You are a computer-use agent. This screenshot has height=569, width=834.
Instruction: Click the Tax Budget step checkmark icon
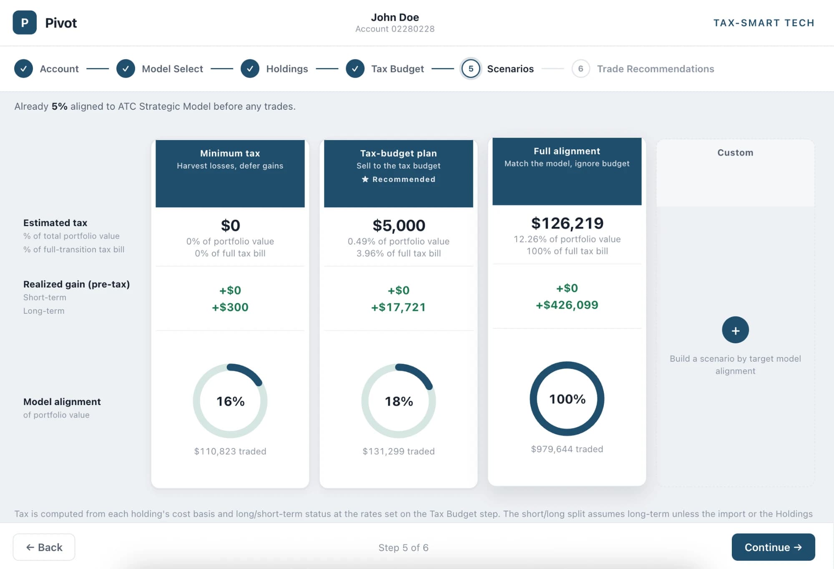click(x=355, y=69)
